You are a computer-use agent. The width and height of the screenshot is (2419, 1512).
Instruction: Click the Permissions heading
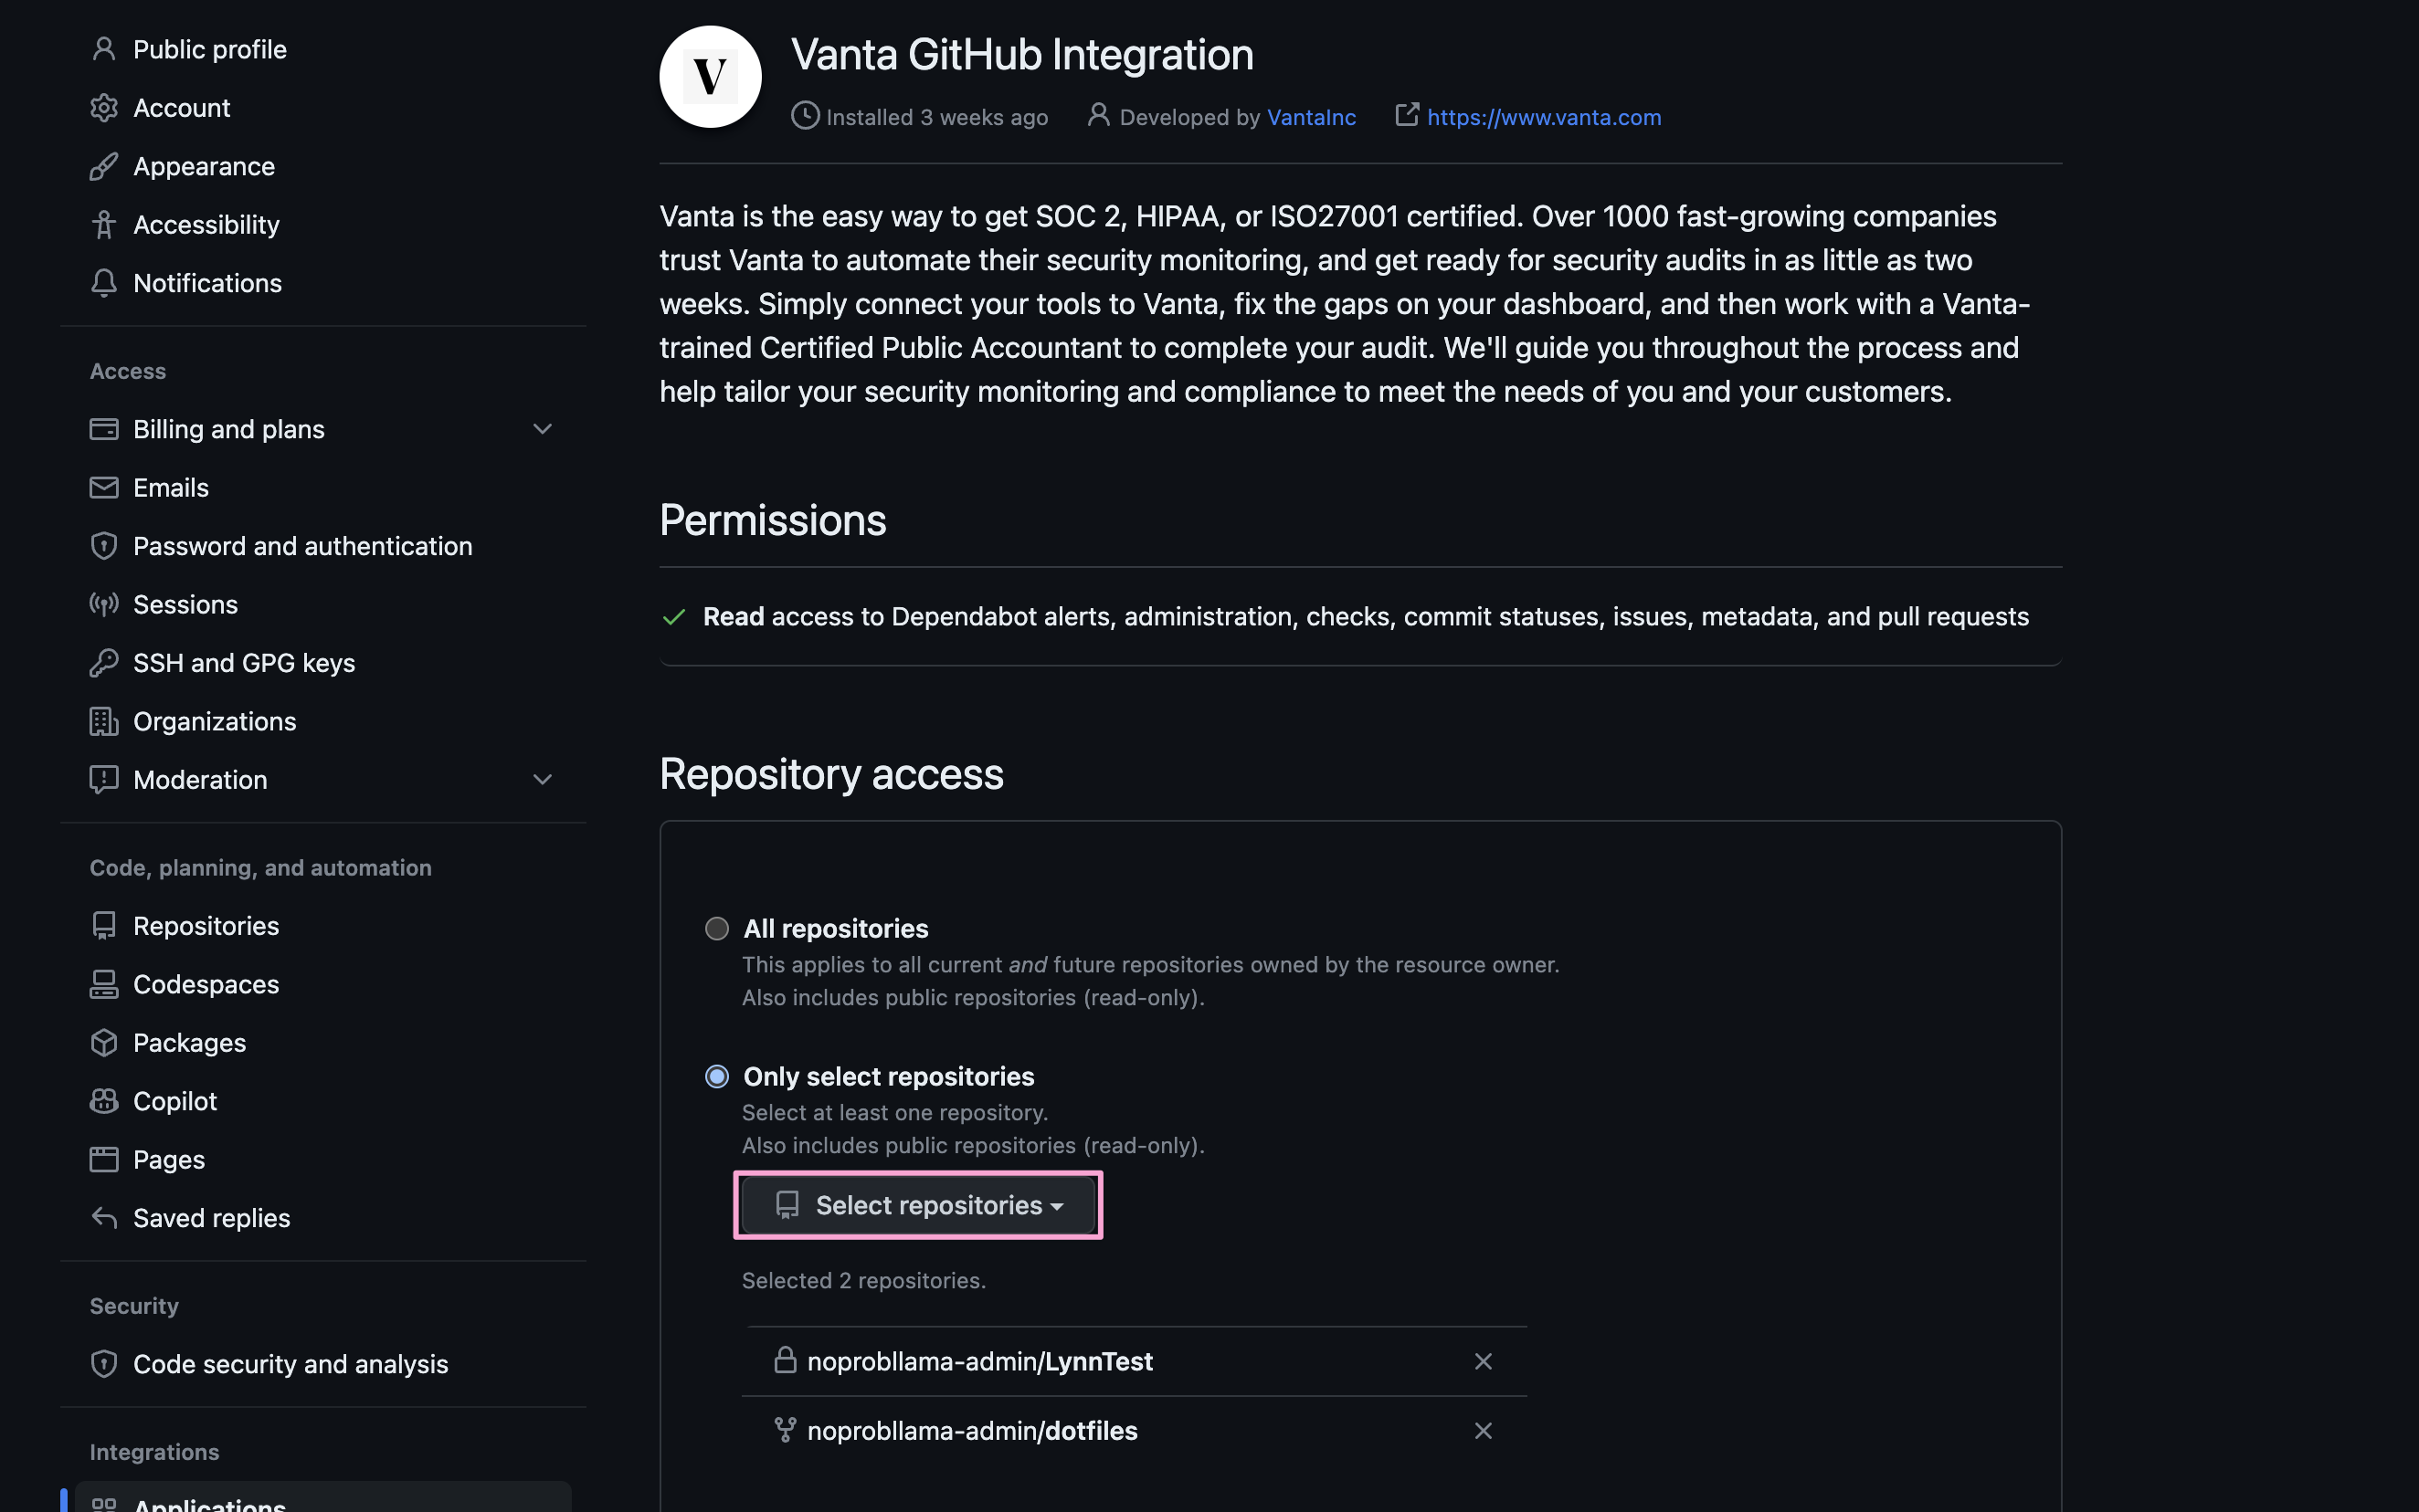point(772,520)
